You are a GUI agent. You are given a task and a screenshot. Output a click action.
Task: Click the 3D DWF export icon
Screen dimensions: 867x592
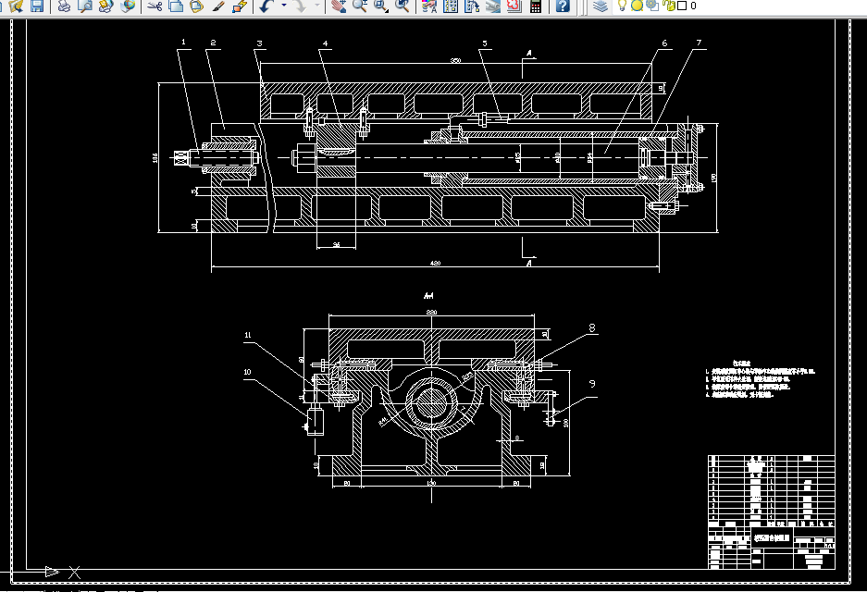[x=127, y=6]
